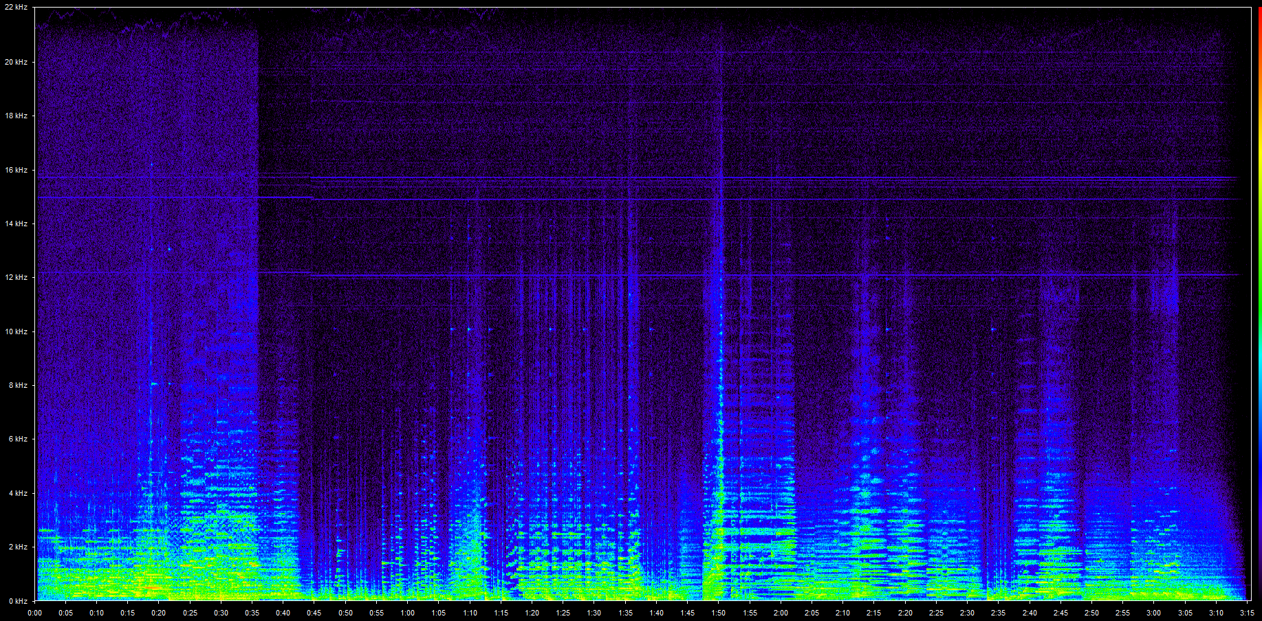Click the 0:20 time axis marker
This screenshot has width=1262, height=621.
[x=159, y=613]
